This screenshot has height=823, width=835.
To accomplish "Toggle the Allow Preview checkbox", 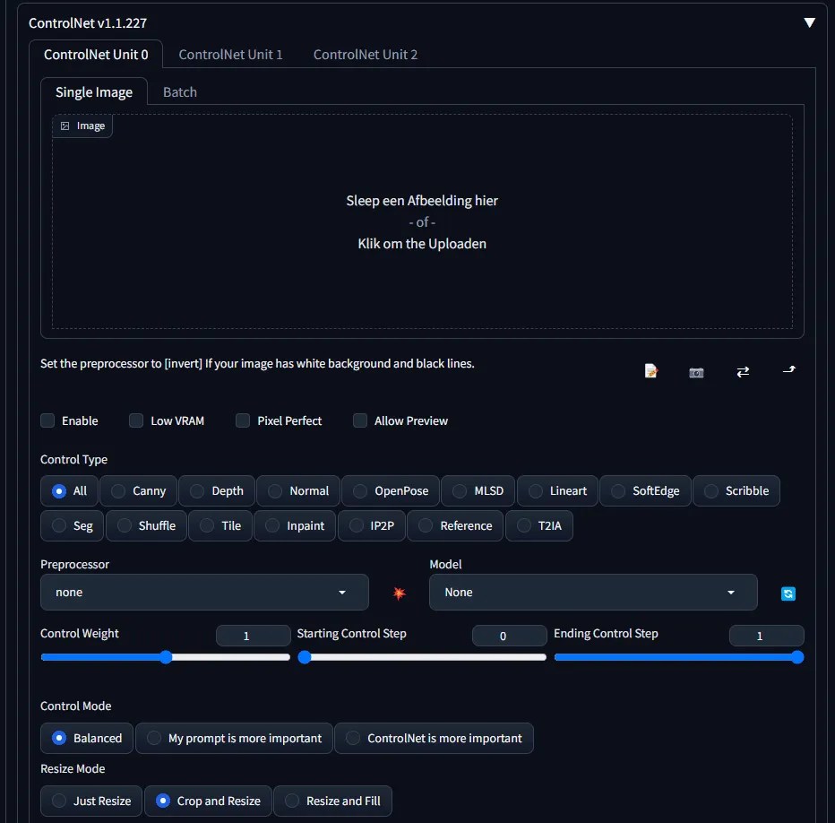I will coord(359,420).
